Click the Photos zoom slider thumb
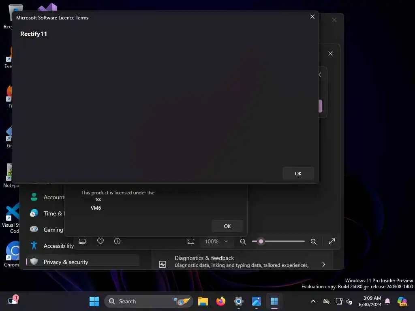Screen dimensions: 415x311 click(x=261, y=241)
